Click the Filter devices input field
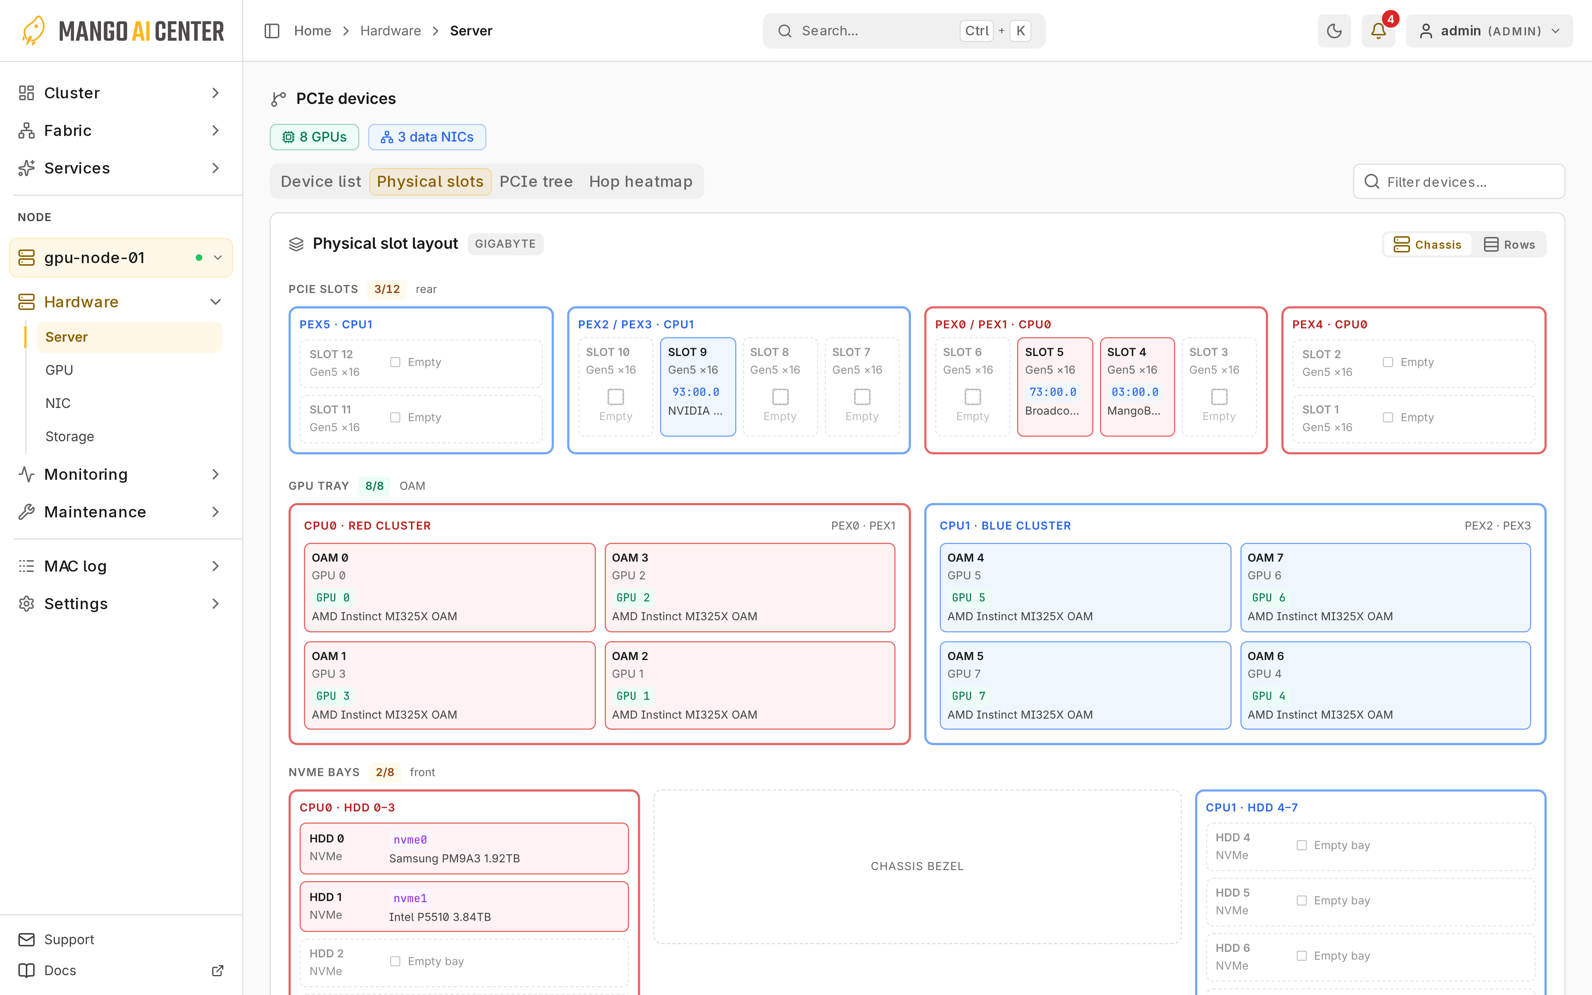 (x=1459, y=182)
